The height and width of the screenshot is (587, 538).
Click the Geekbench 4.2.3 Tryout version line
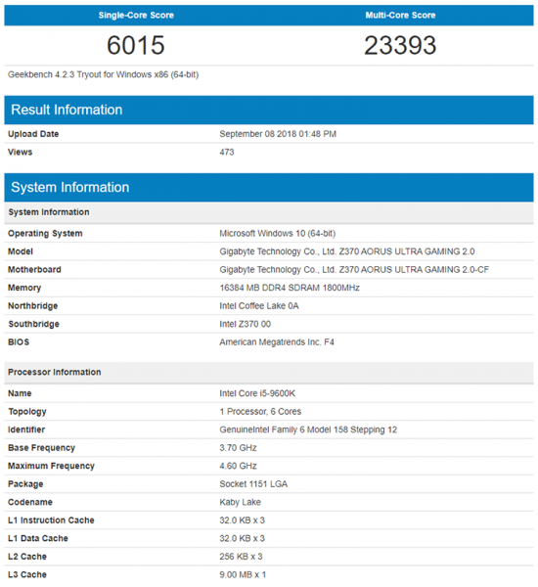click(104, 74)
